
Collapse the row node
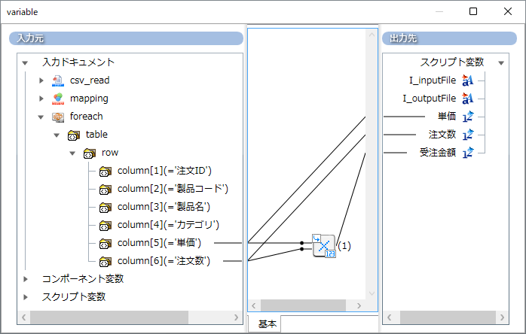pos(72,153)
